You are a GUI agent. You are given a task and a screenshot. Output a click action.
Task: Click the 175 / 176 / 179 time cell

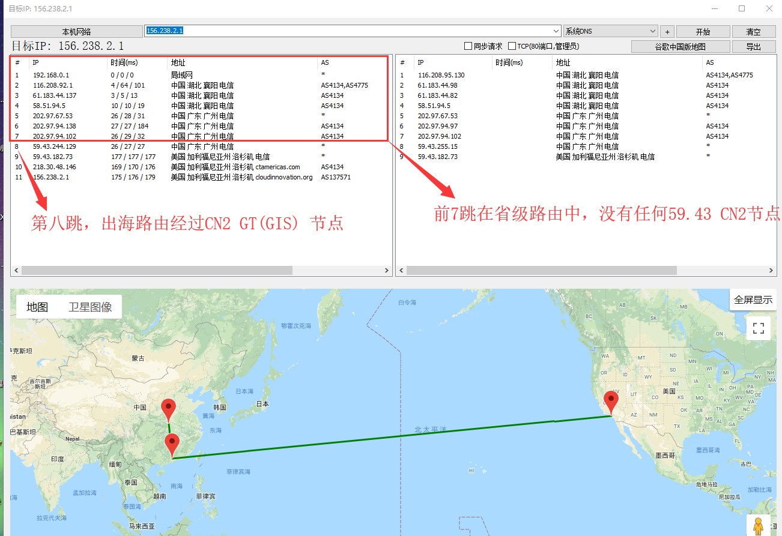[x=133, y=177]
